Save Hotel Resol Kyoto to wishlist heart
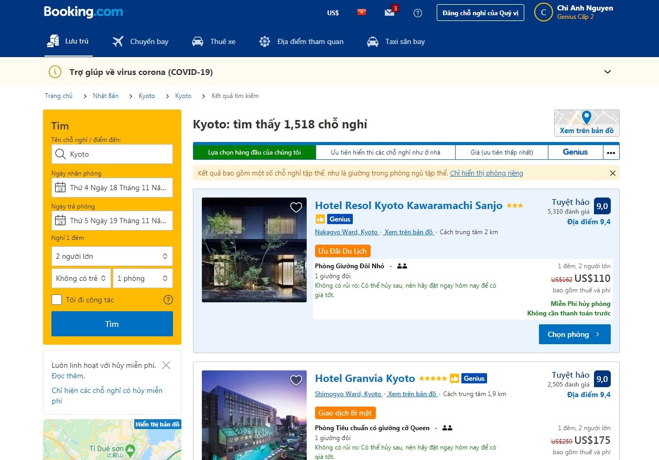659x460 pixels. tap(296, 207)
